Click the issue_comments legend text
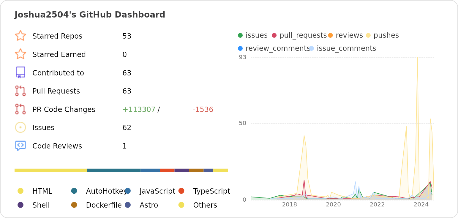Viewport: 458px width, 218px height. [x=346, y=48]
